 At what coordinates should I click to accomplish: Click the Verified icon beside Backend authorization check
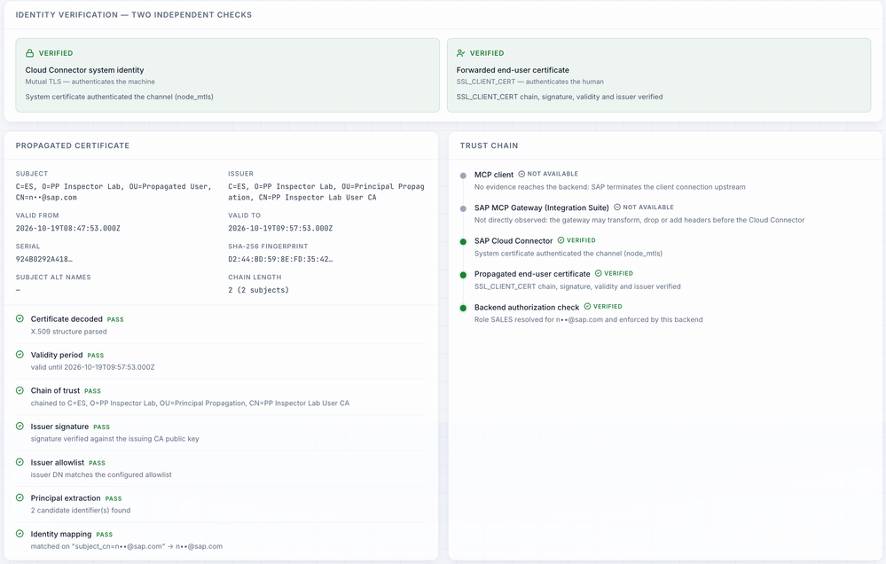tap(588, 306)
